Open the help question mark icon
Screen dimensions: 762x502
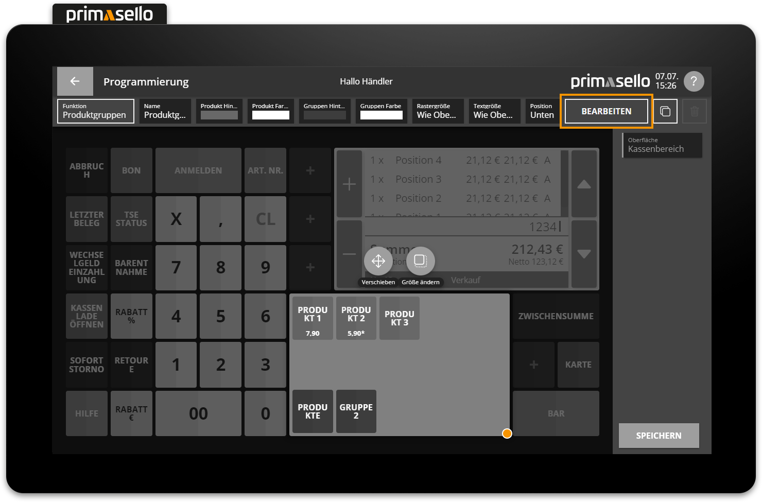tap(694, 81)
